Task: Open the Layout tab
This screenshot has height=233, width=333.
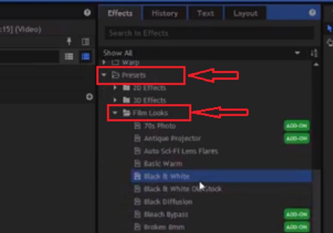Action: point(245,13)
